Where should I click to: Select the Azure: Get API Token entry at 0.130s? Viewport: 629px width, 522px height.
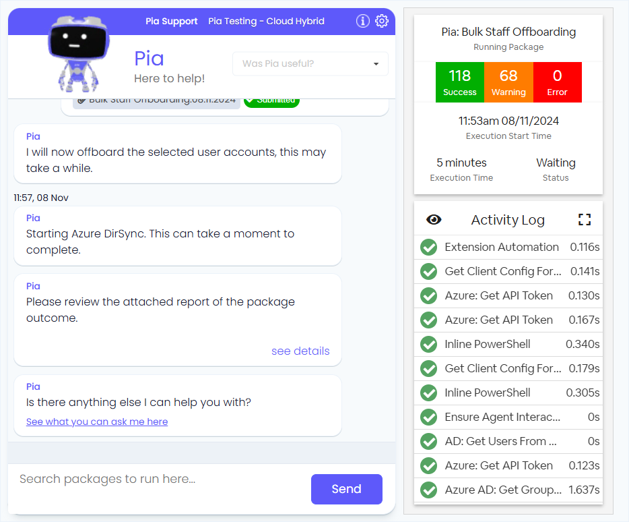508,296
